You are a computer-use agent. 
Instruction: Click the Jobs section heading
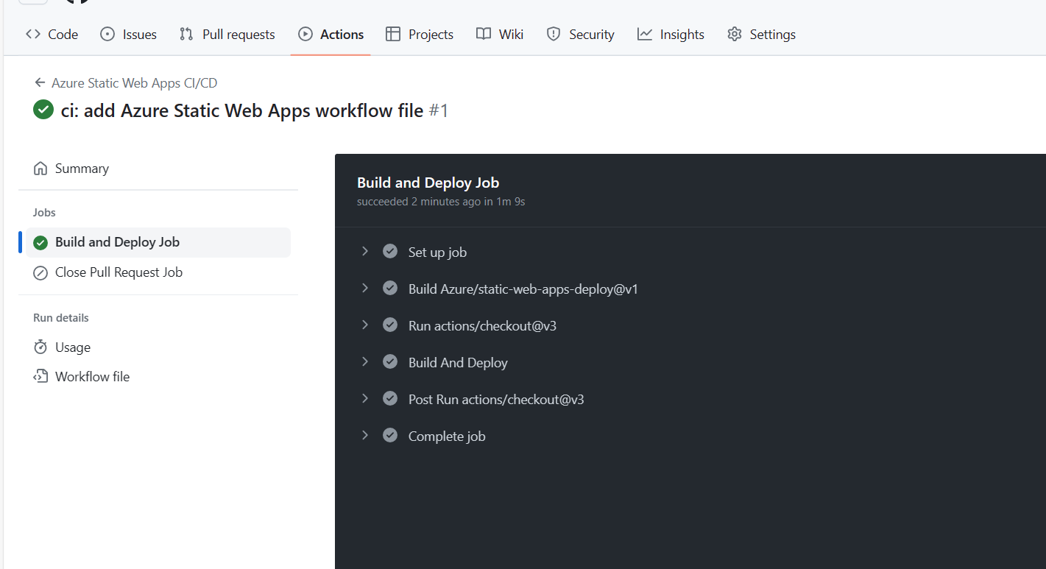(x=44, y=213)
